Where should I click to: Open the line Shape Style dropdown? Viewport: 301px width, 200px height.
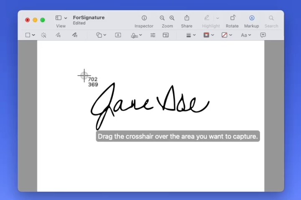(x=191, y=35)
